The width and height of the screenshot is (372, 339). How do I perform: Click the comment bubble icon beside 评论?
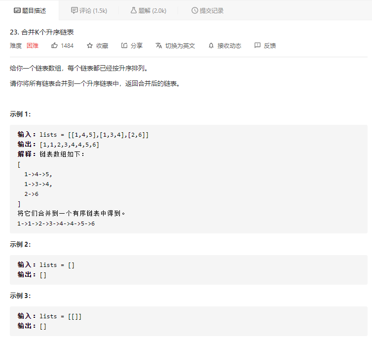coord(74,10)
